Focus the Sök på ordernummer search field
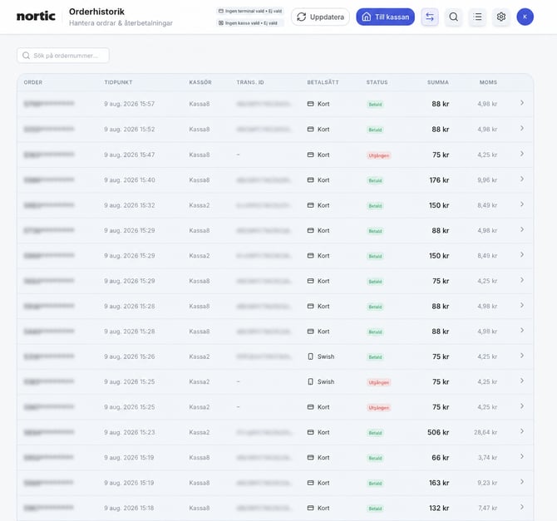 pos(63,56)
